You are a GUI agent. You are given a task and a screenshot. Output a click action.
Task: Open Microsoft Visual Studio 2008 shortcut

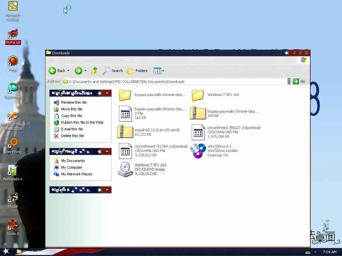pyautogui.click(x=13, y=121)
